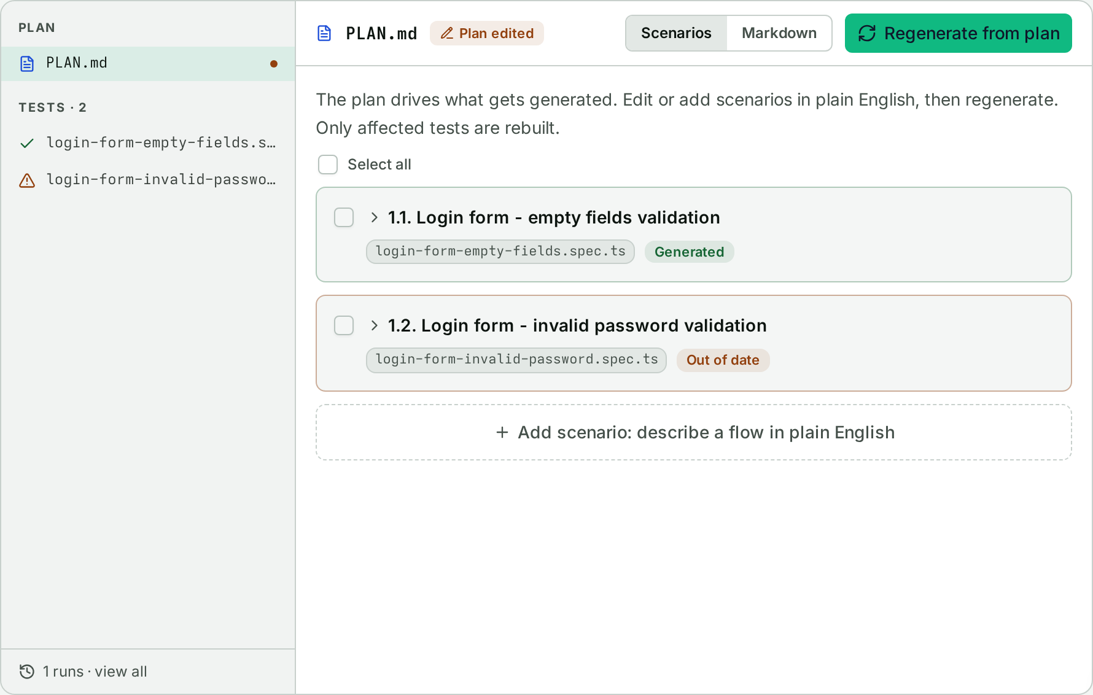Click the 'Select all' label text

tap(379, 165)
